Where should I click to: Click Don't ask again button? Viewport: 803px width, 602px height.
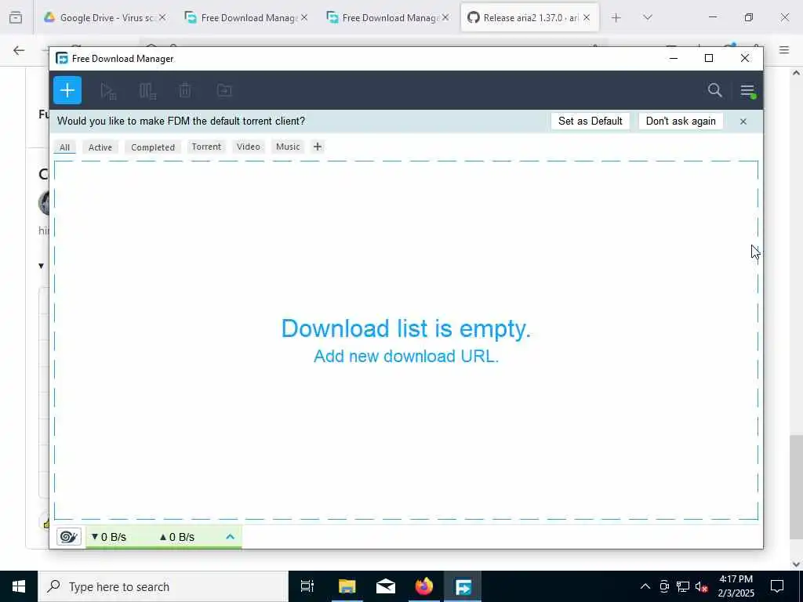click(x=681, y=121)
